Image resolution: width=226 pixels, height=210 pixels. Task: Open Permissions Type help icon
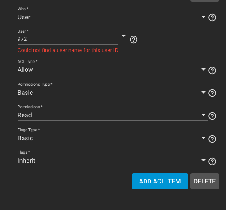pos(212,93)
